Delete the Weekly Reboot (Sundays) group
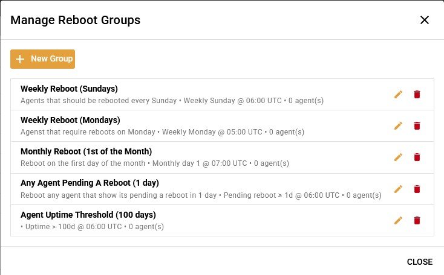 tap(417, 95)
